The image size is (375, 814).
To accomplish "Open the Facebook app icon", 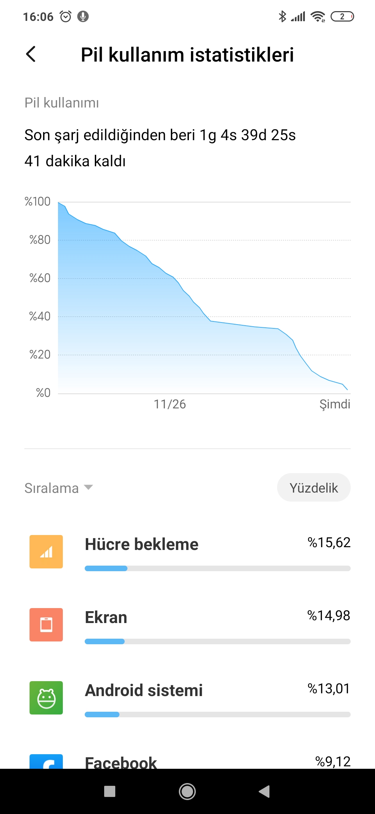I will point(46,761).
